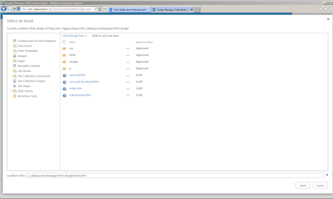
Task: Click the 'Click to add new item' link
Action: point(105,36)
